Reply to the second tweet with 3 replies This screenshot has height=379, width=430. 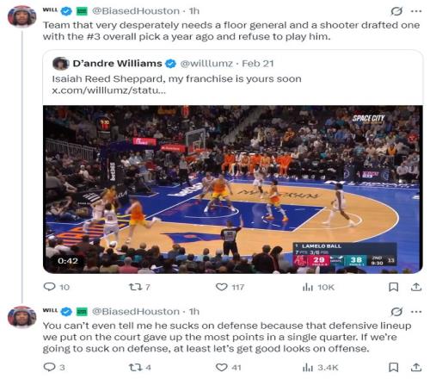(54, 367)
